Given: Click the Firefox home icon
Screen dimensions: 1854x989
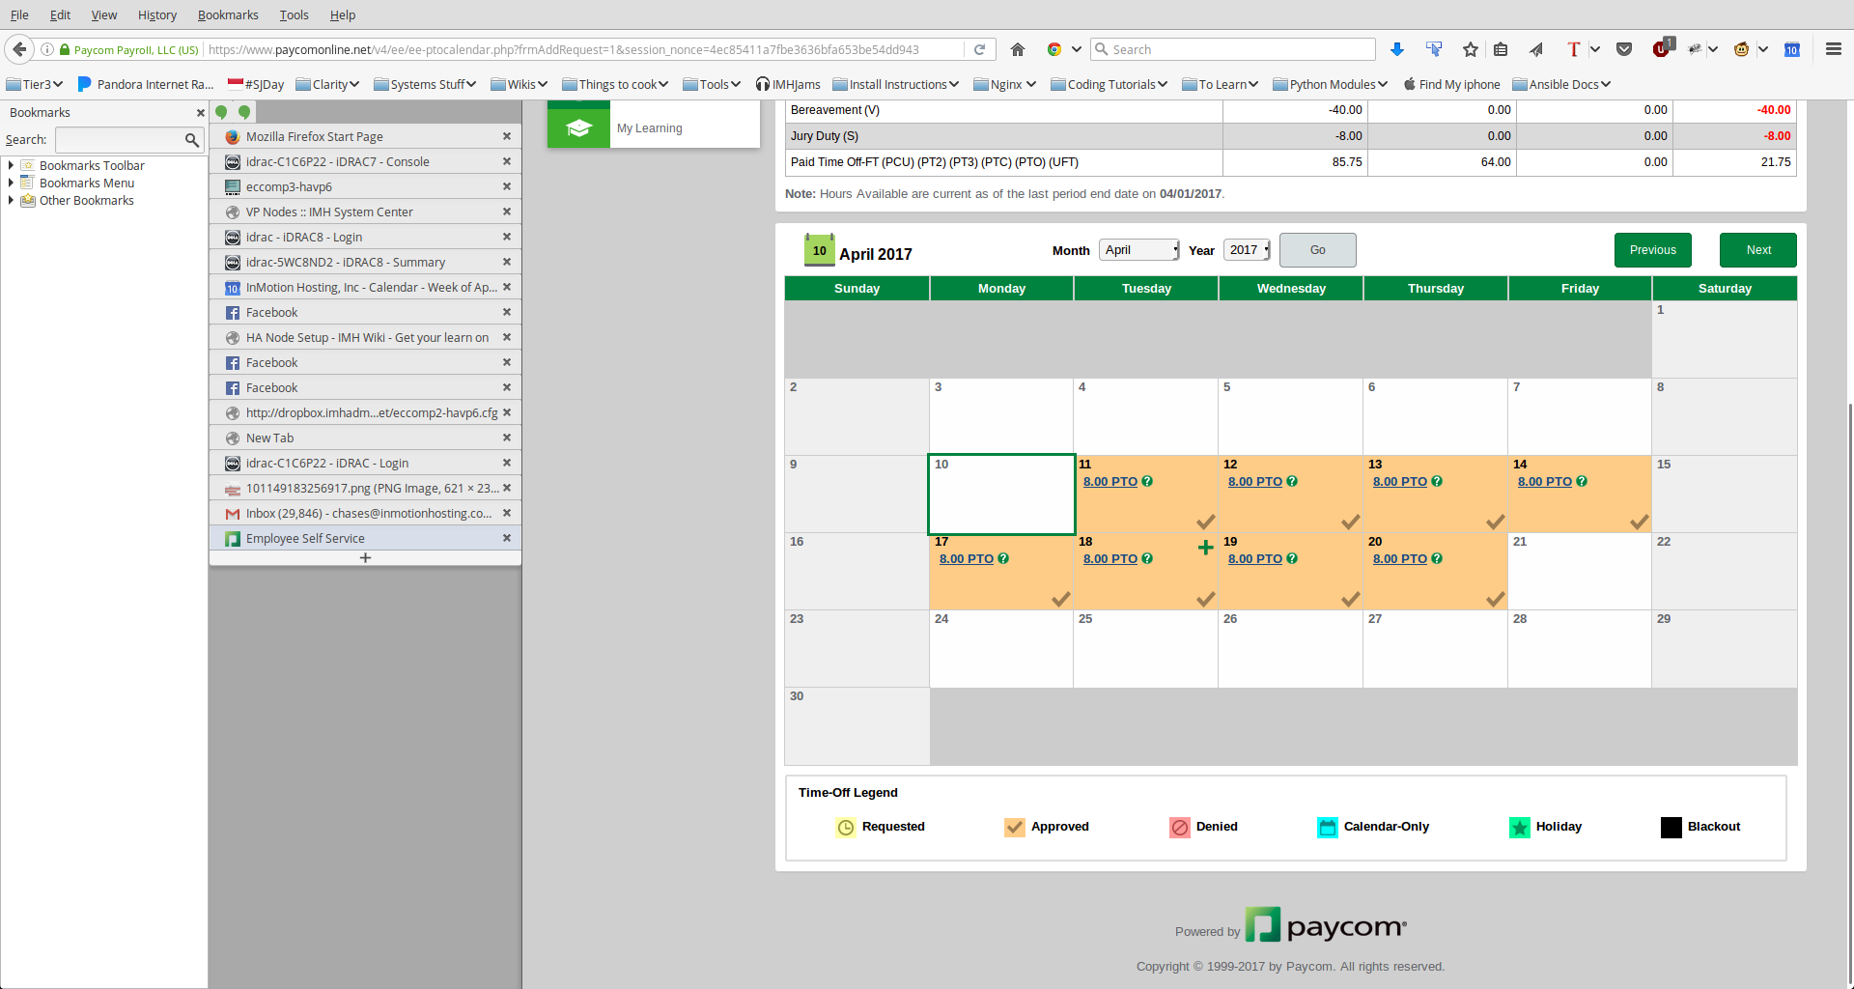Looking at the screenshot, I should pos(1018,49).
